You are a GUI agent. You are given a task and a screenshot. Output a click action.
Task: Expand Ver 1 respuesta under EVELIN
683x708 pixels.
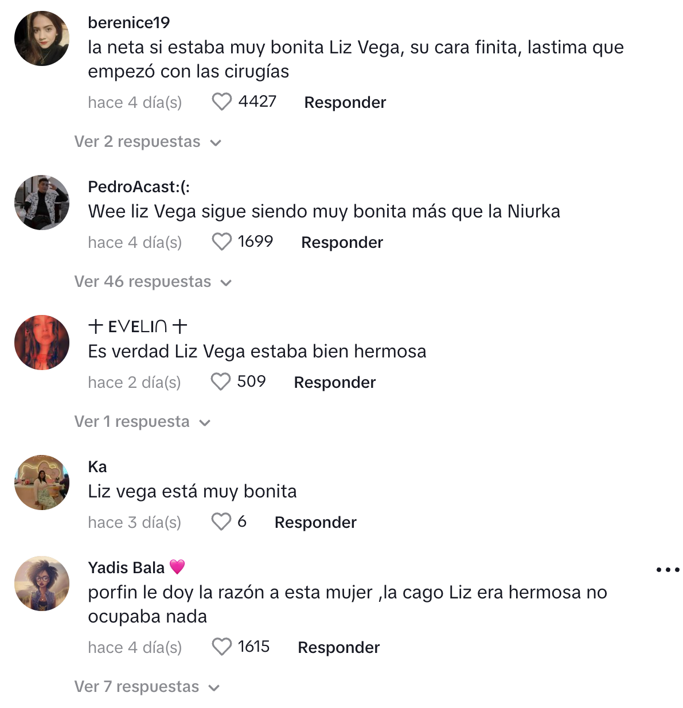pos(143,422)
